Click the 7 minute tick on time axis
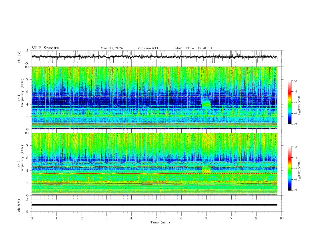 (207, 218)
